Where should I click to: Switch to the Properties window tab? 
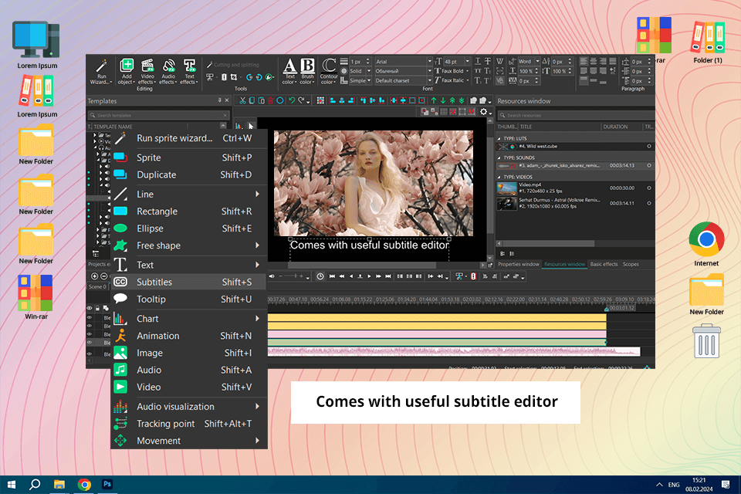tap(519, 264)
